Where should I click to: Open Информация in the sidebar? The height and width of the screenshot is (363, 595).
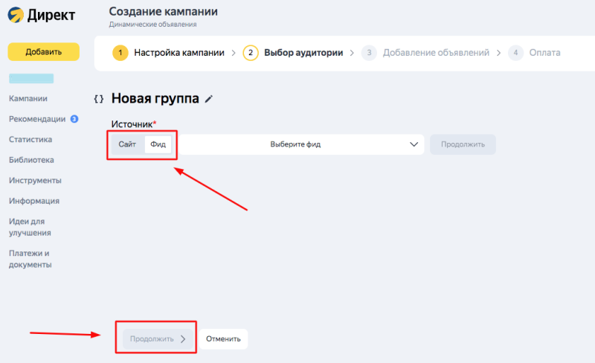(34, 201)
